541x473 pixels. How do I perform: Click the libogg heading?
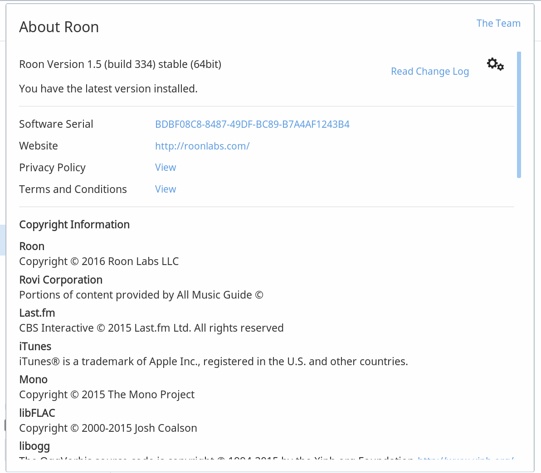click(x=34, y=446)
